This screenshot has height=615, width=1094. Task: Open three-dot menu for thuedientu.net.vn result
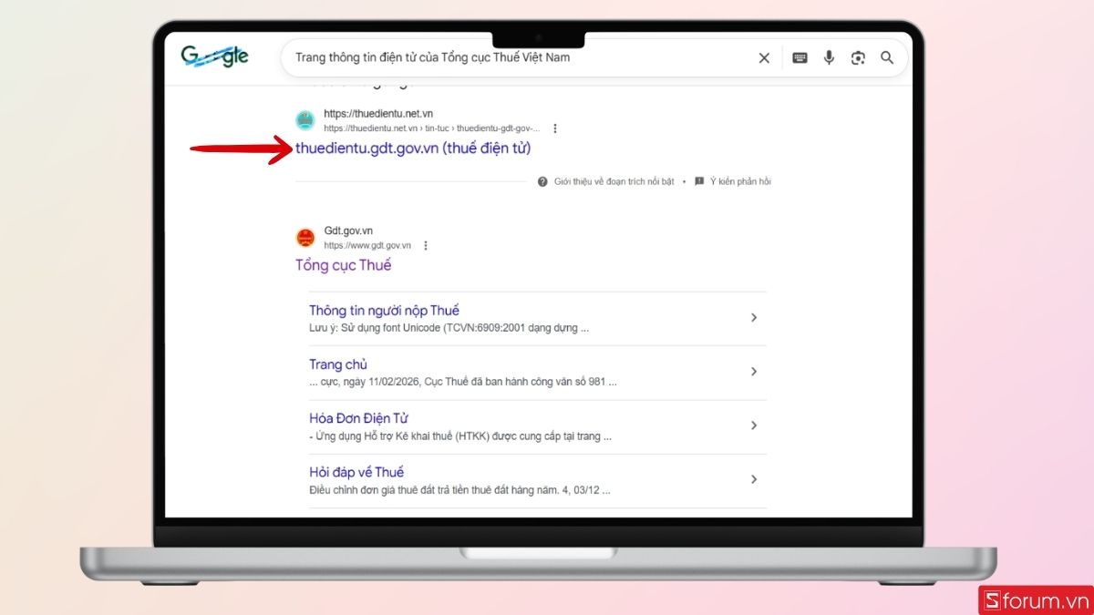[x=555, y=128]
